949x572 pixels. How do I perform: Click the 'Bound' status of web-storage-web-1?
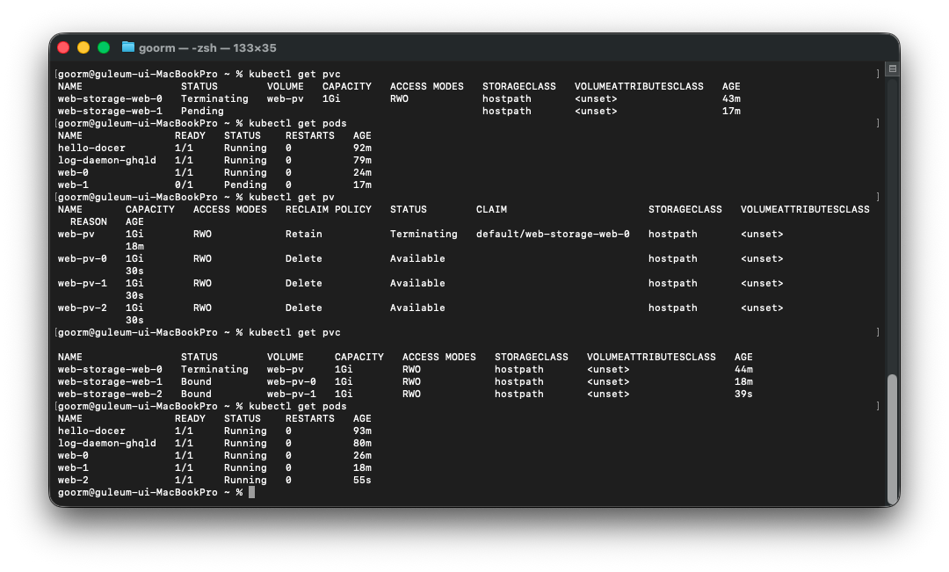pyautogui.click(x=196, y=382)
